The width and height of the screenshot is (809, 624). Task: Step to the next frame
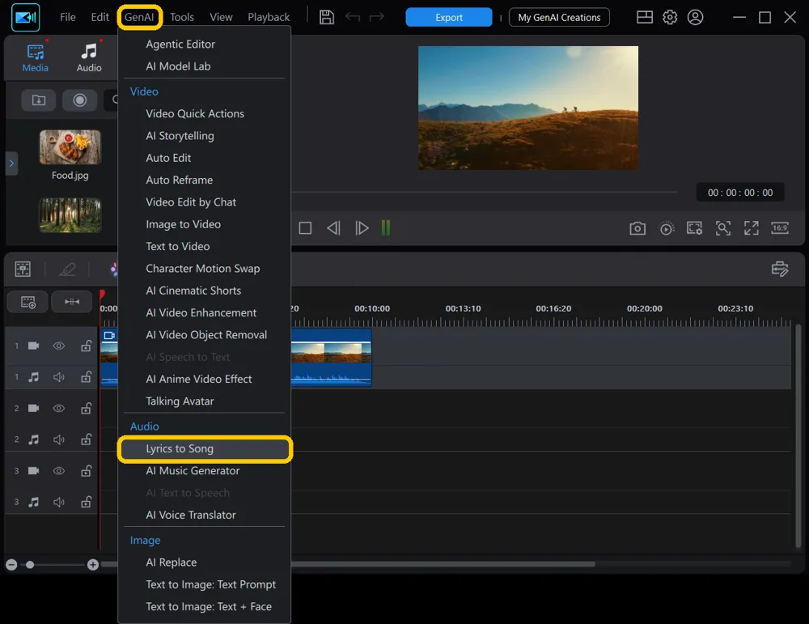[362, 227]
